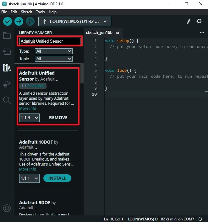Click the Adafruit 9DOF library title
This screenshot has width=208, height=222.
[35, 203]
